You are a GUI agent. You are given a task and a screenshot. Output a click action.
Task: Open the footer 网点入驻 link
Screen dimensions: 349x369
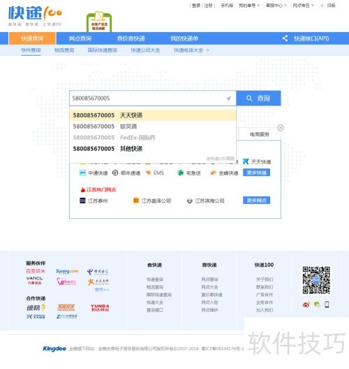(x=209, y=302)
